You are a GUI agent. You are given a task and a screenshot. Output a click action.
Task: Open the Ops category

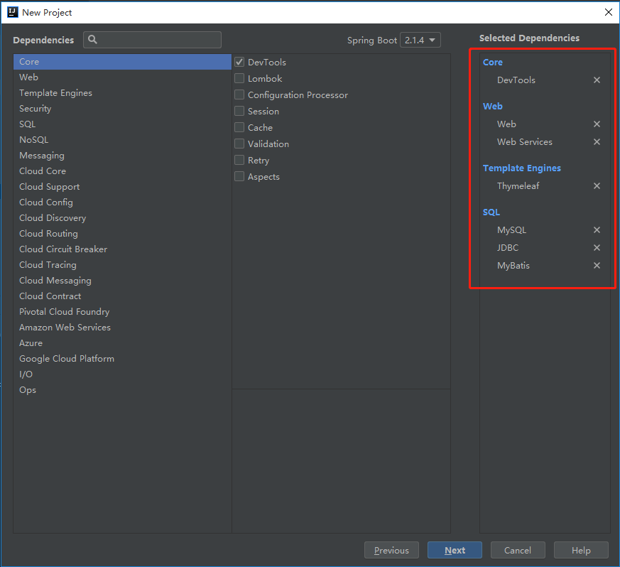tap(122, 390)
